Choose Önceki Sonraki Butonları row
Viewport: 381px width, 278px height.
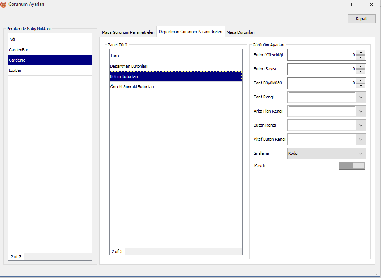(x=175, y=87)
